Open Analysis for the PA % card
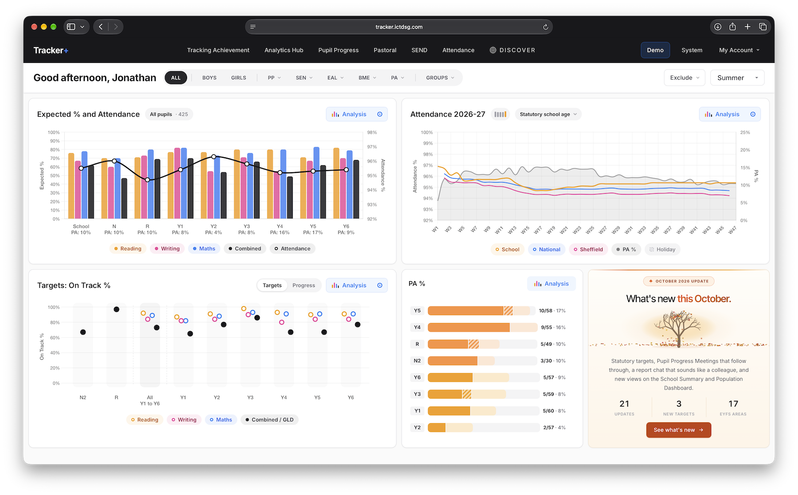This screenshot has height=495, width=798. pyautogui.click(x=552, y=284)
